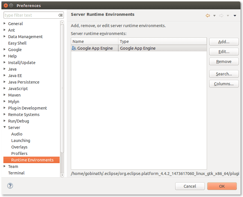Open the Overlays page under Server
The image size is (243, 197).
[x=19, y=147]
